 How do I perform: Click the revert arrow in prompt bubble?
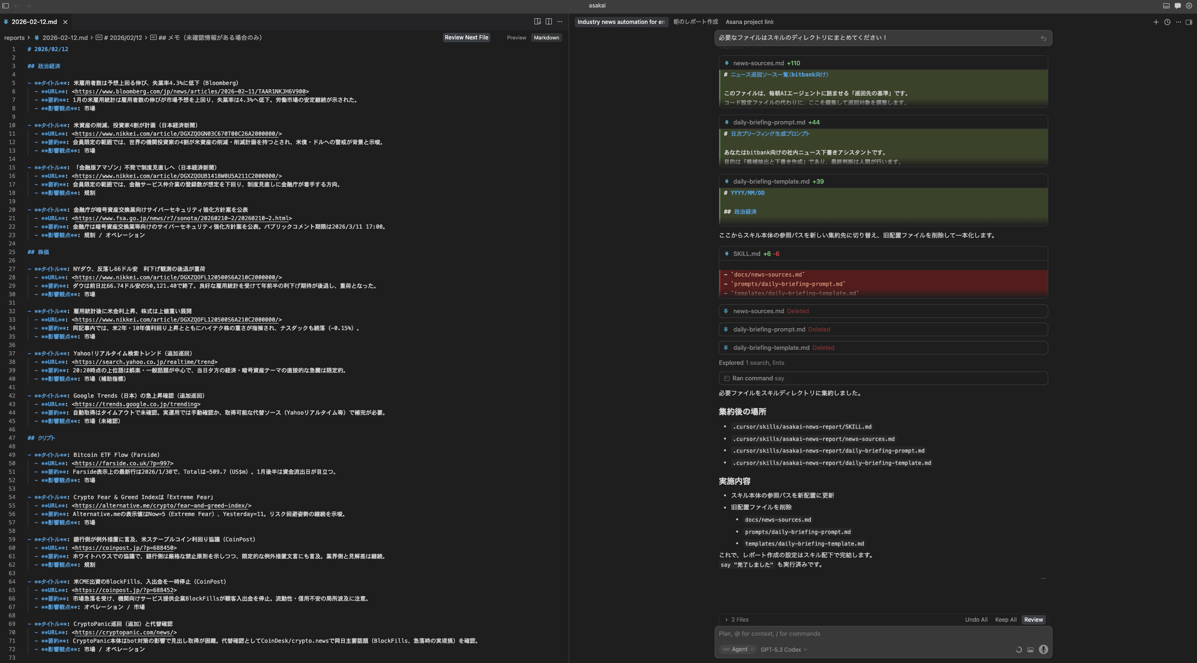click(1043, 39)
